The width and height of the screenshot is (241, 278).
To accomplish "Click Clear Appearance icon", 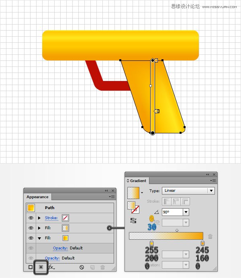I will coord(82,267).
